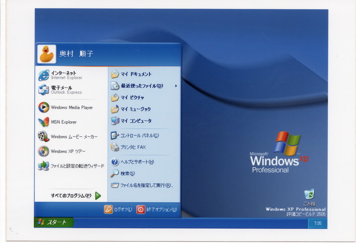Open the プリンタと FAX icon
The height and width of the screenshot is (243, 356).
click(115, 147)
